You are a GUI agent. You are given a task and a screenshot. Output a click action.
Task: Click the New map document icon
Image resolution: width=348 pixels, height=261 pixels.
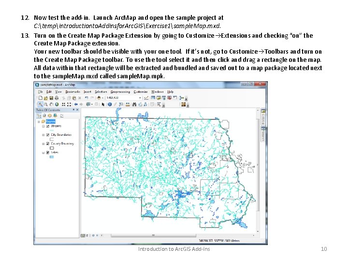(41, 98)
